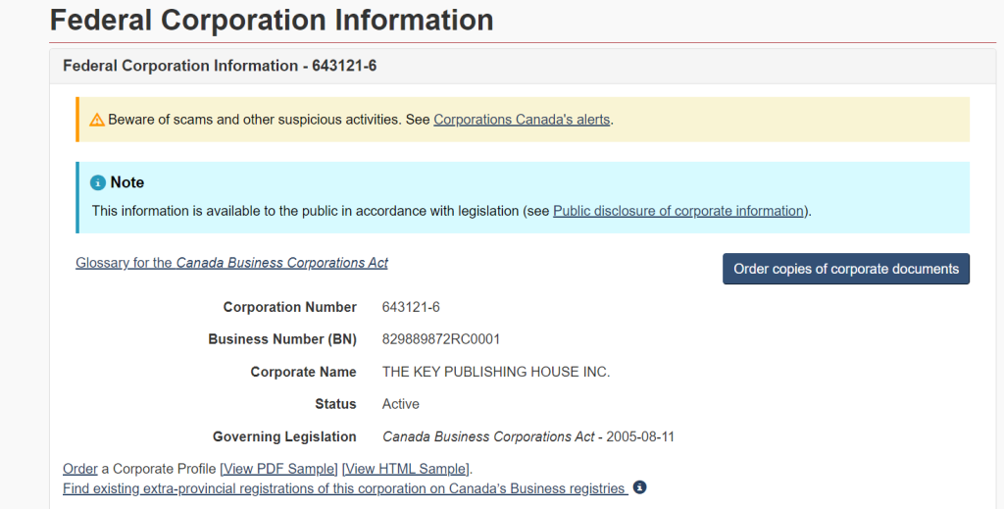The width and height of the screenshot is (1004, 509).
Task: Click Order copies of corporate documents button
Action: click(x=846, y=269)
